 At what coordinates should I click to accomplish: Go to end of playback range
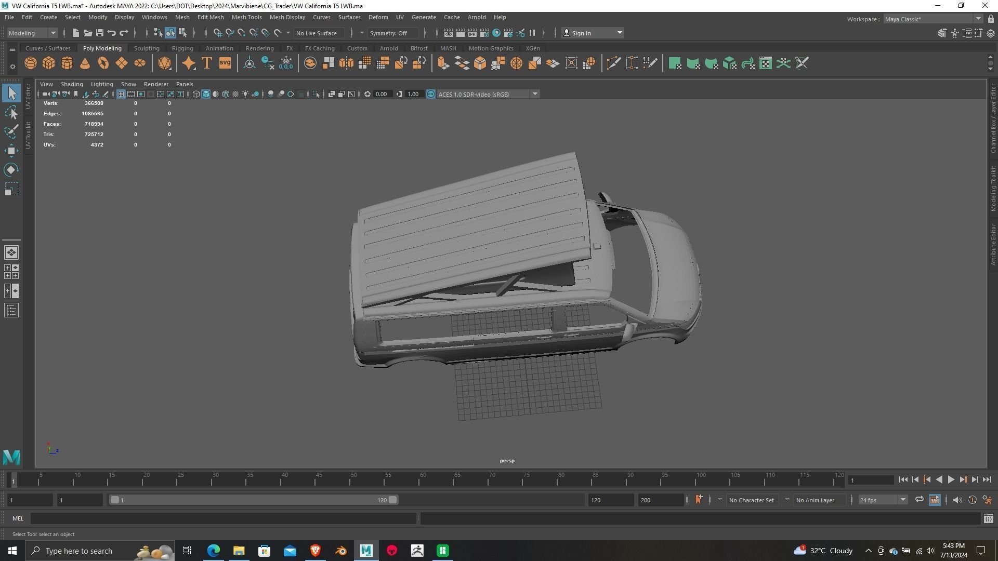[987, 480]
